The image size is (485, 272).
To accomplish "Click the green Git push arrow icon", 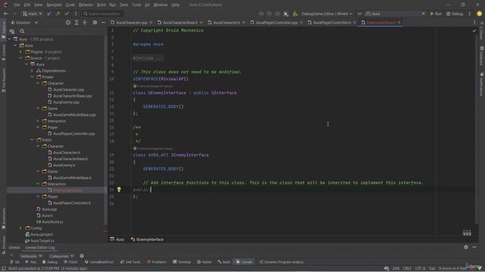I will (58, 14).
